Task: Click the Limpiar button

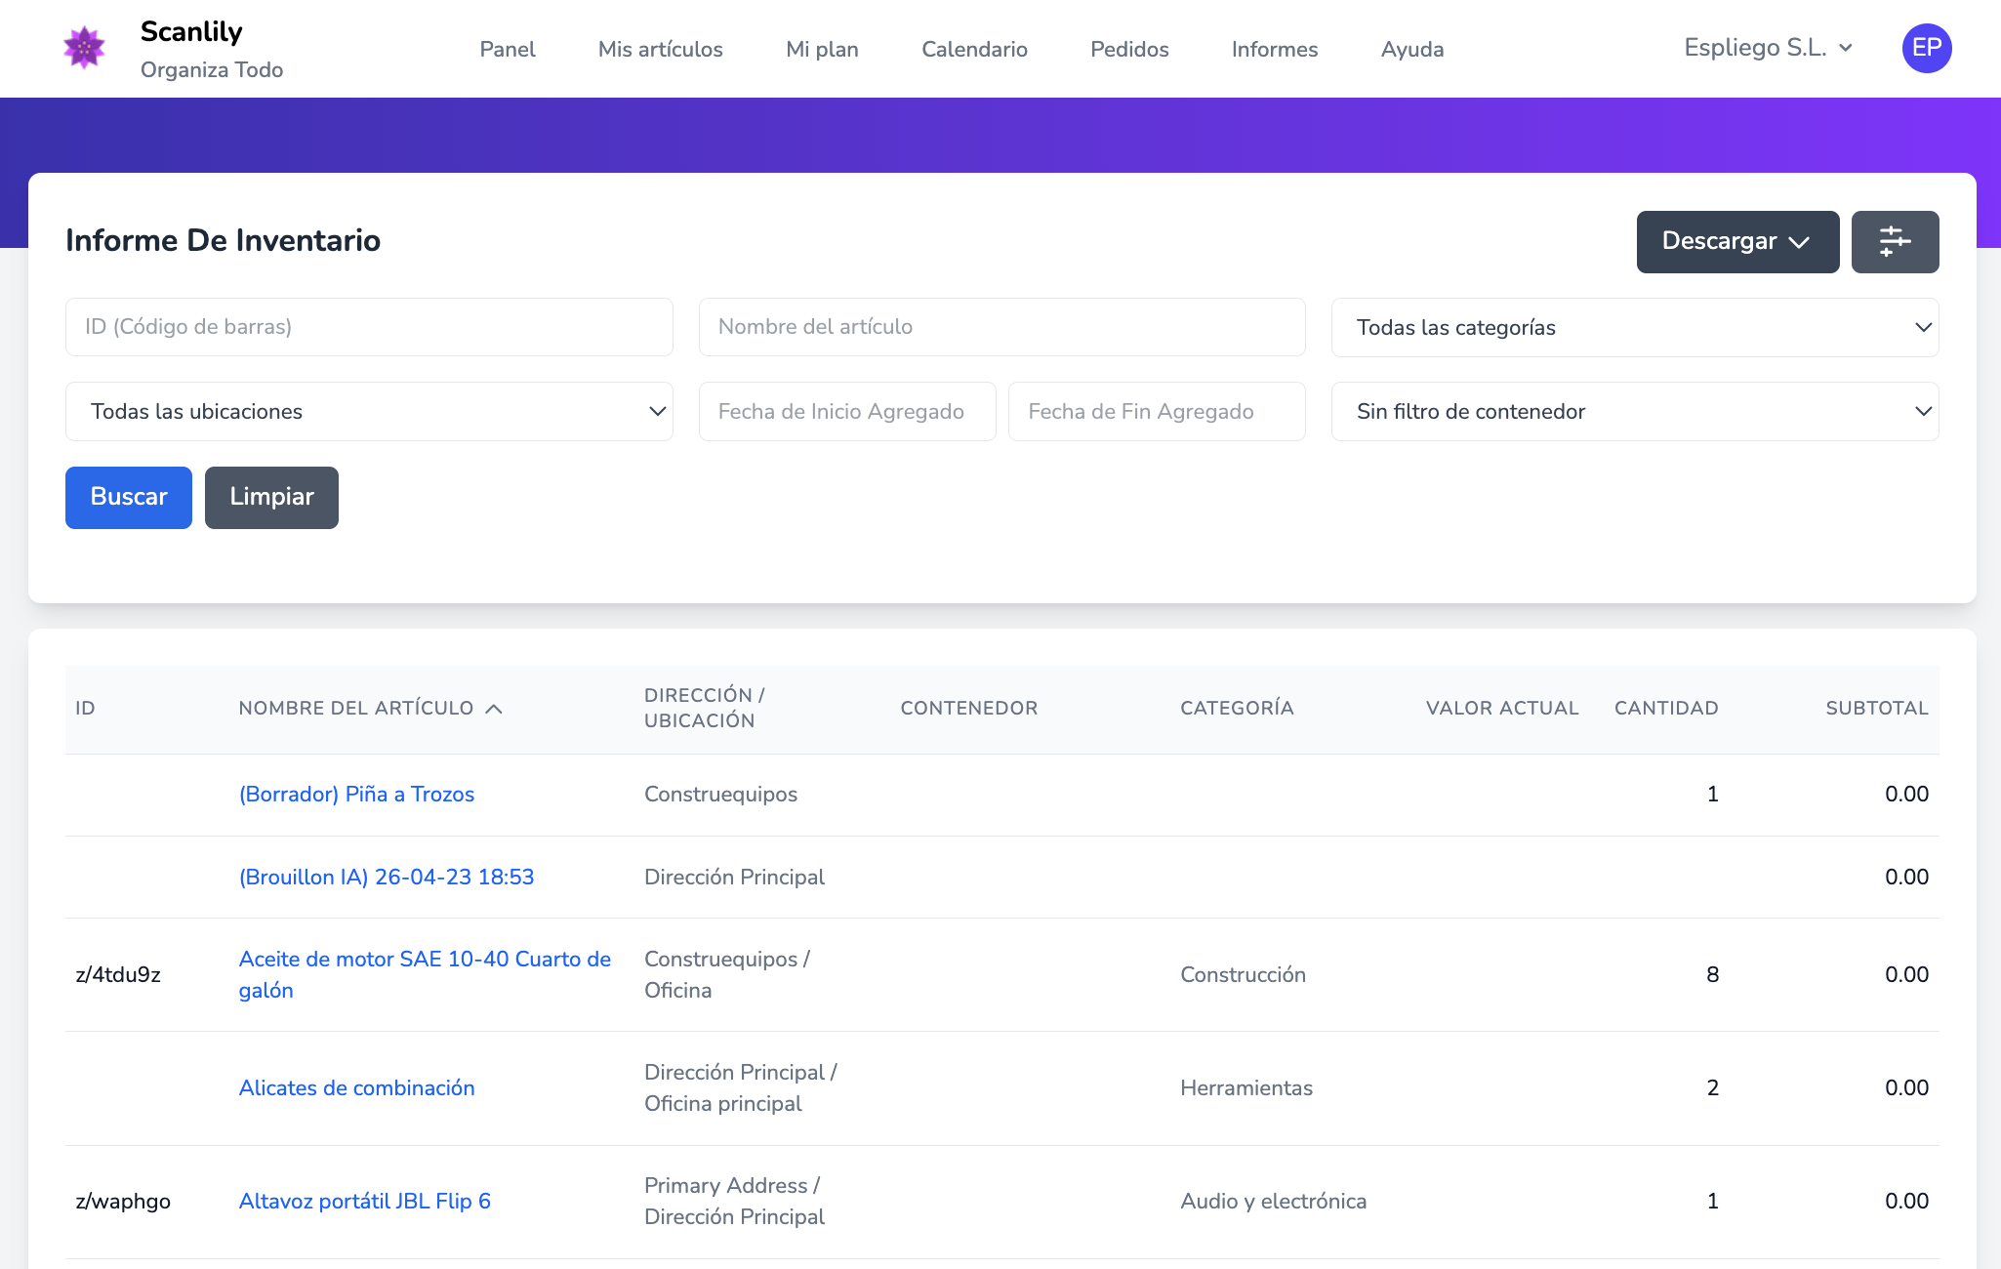Action: 271,497
